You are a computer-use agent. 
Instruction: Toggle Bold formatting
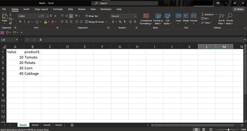point(20,22)
